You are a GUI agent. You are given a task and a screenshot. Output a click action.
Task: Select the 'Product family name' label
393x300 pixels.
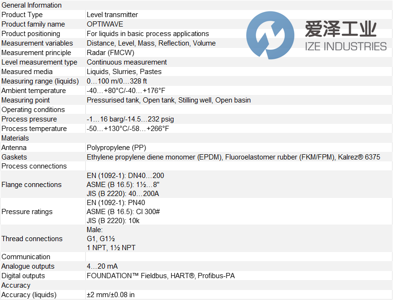tap(33, 24)
